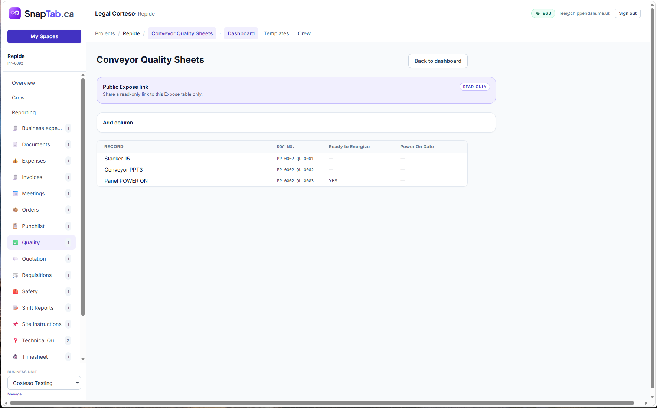Open Shift Reports in the sidebar
Viewport: 657px width, 408px height.
(42, 308)
